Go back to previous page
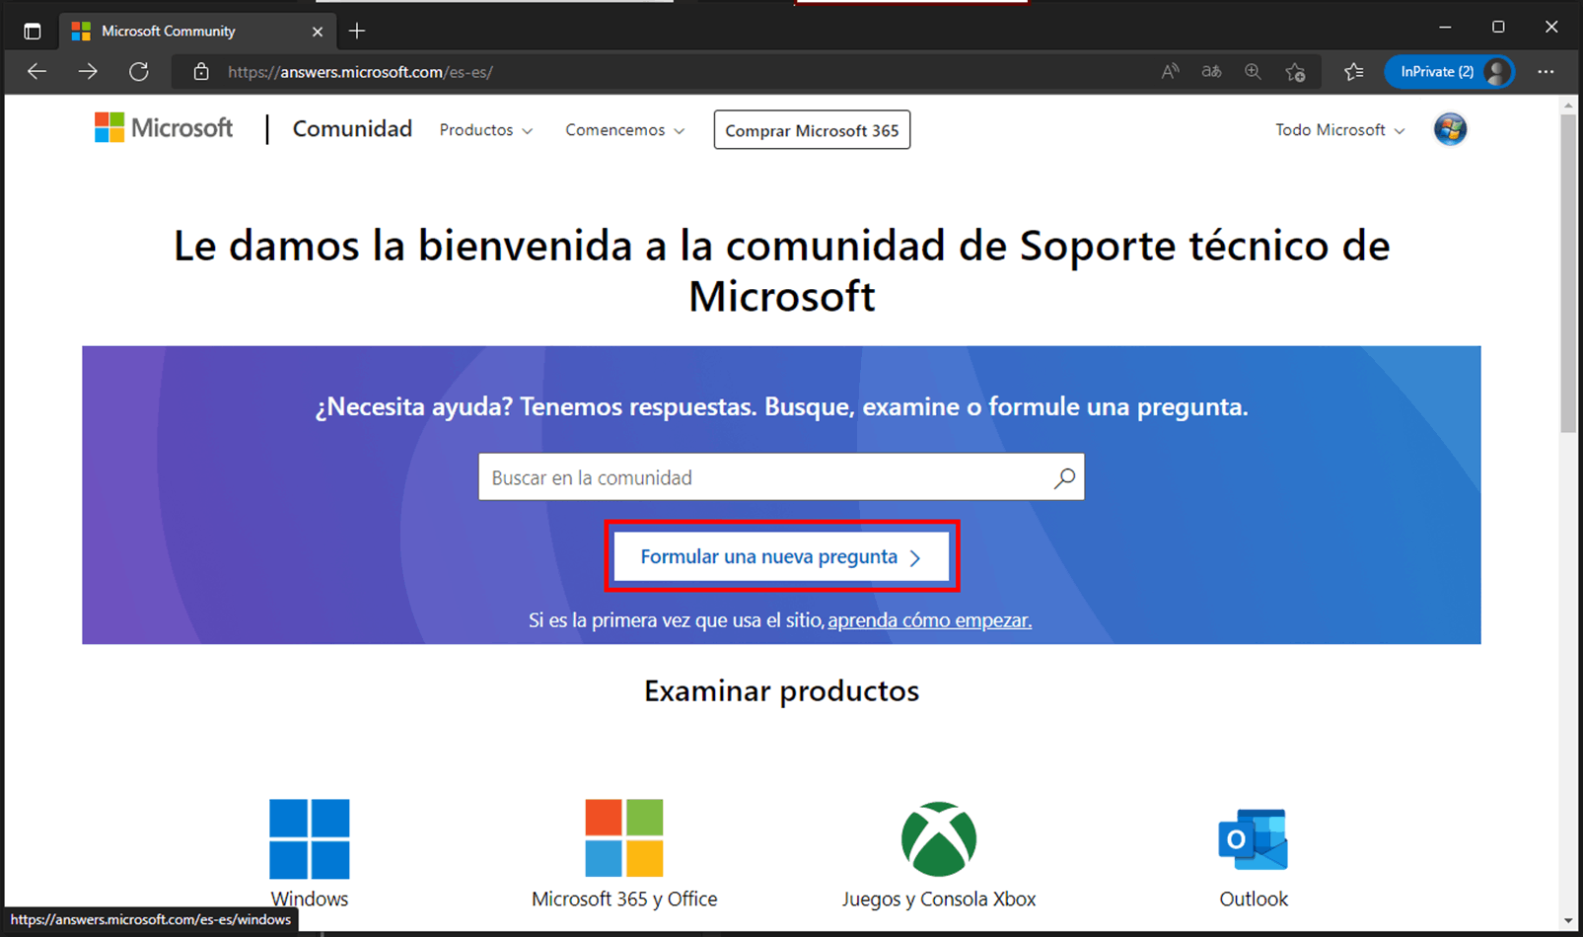Viewport: 1583px width, 937px height. (37, 71)
